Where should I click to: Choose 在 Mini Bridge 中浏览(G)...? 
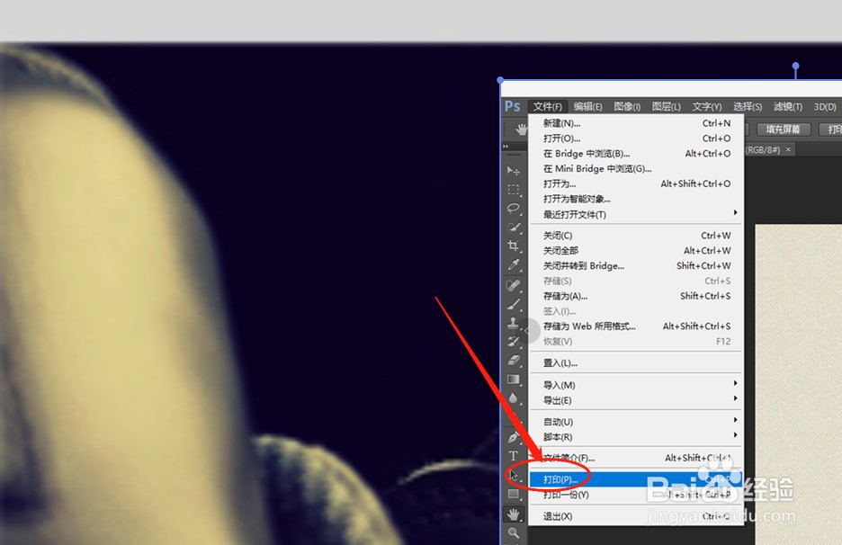point(636,168)
